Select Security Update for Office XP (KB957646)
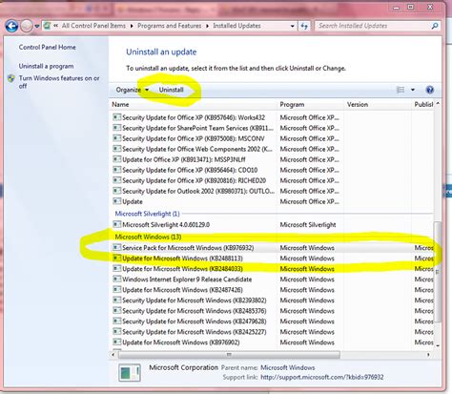Viewport: 452px width, 394px height. (x=194, y=117)
